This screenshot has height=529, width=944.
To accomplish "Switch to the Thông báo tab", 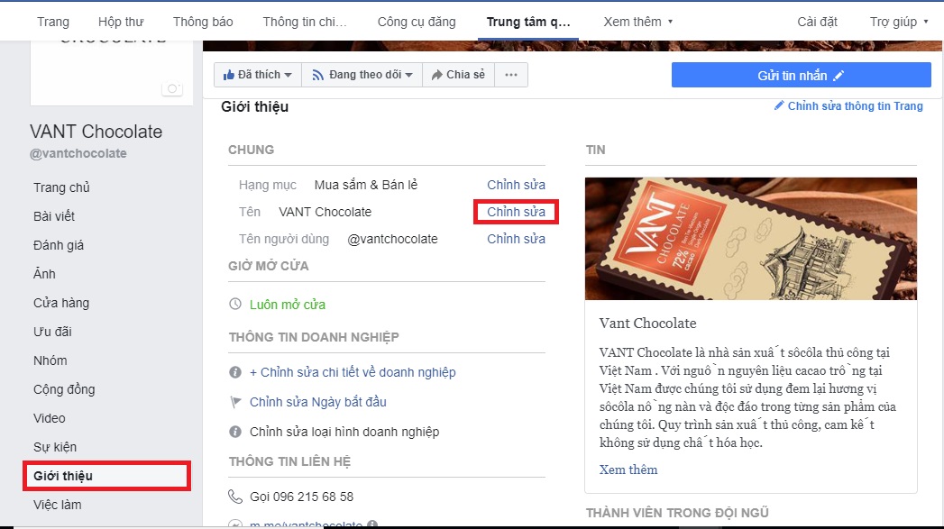I will coord(203,22).
